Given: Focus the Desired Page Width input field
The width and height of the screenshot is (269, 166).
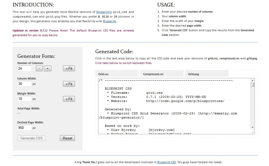Looking at the screenshot, I should (x=24, y=128).
